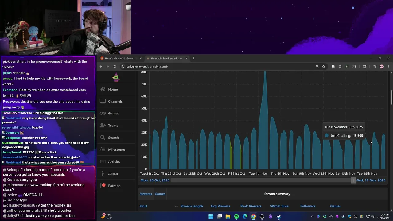Open File Explorer from taskbar
Image resolution: width=393 pixels, height=221 pixels.
click(x=228, y=216)
